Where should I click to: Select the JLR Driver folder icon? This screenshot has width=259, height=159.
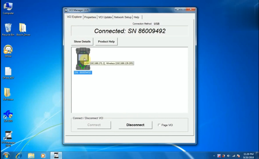coord(8,94)
